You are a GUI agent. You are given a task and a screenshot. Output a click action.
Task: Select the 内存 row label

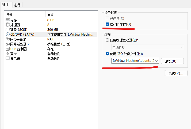coord(13,20)
